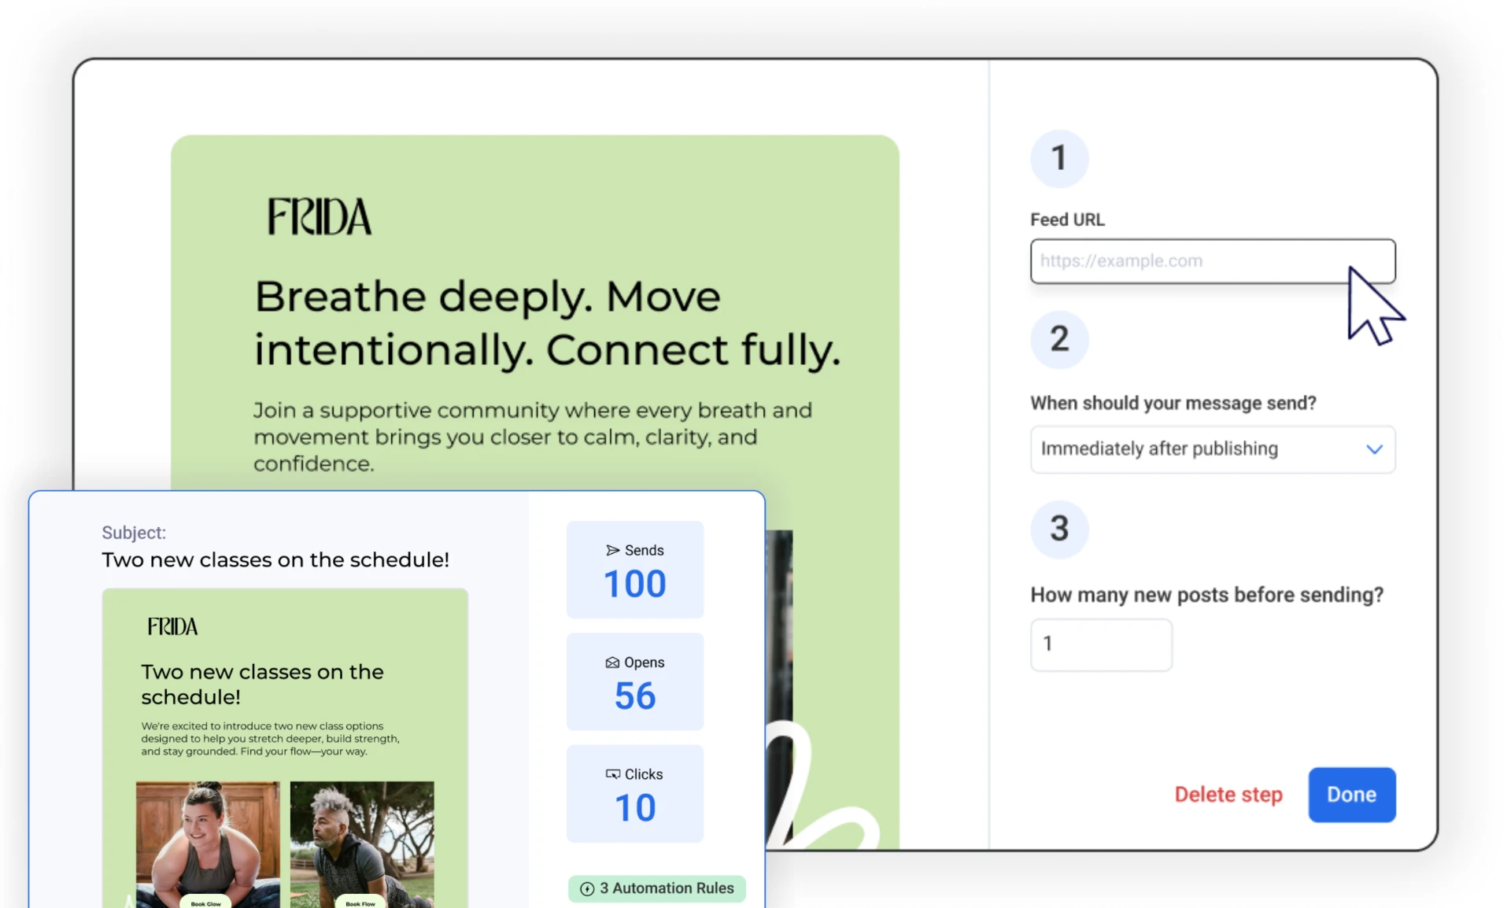Click the Delete step link
1511x908 pixels.
(1228, 795)
